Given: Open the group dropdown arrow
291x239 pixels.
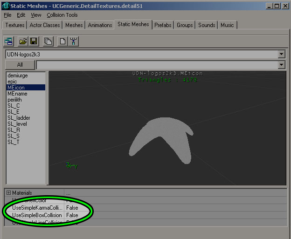Looking at the screenshot, I should coord(281,65).
